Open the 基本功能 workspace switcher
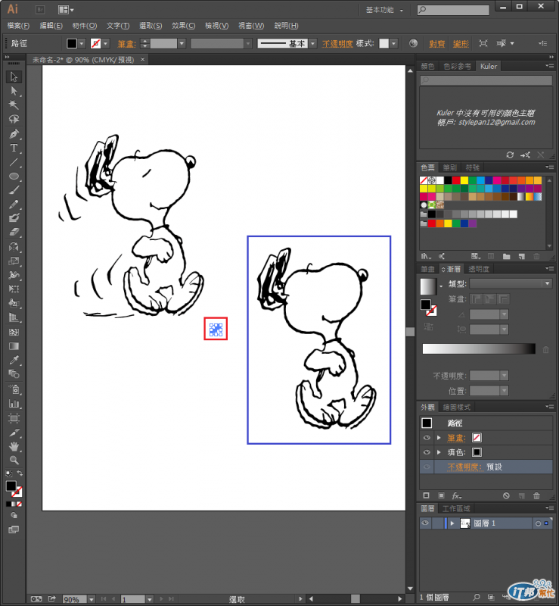 (x=384, y=10)
